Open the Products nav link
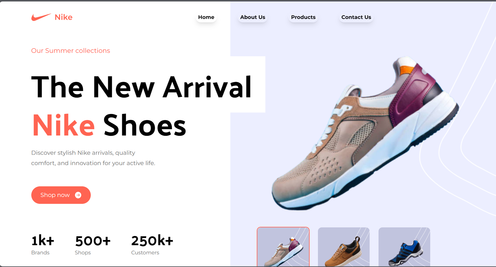Screen dimensions: 496x267 [x=303, y=17]
